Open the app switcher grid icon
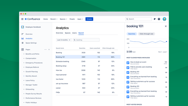Image resolution: width=188 pixels, height=106 pixels. 22,19
